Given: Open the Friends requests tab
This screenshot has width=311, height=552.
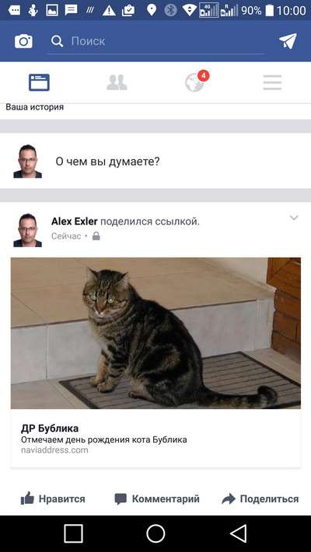Looking at the screenshot, I should coord(117,82).
